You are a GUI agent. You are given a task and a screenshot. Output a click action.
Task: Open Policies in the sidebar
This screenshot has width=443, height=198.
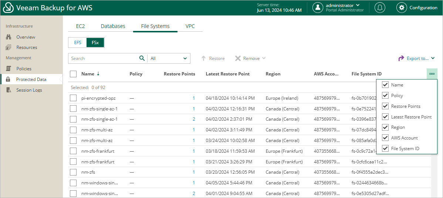tap(24, 69)
